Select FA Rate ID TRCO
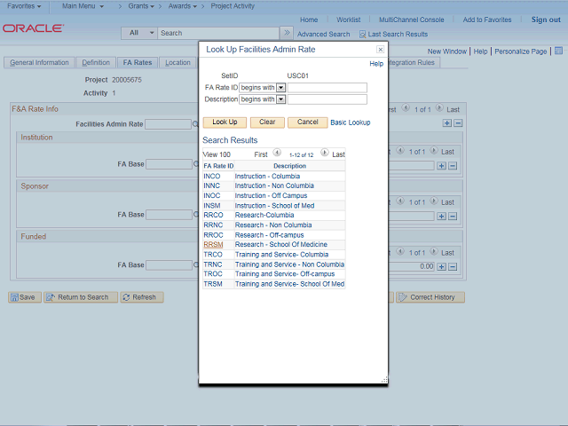 pos(213,255)
